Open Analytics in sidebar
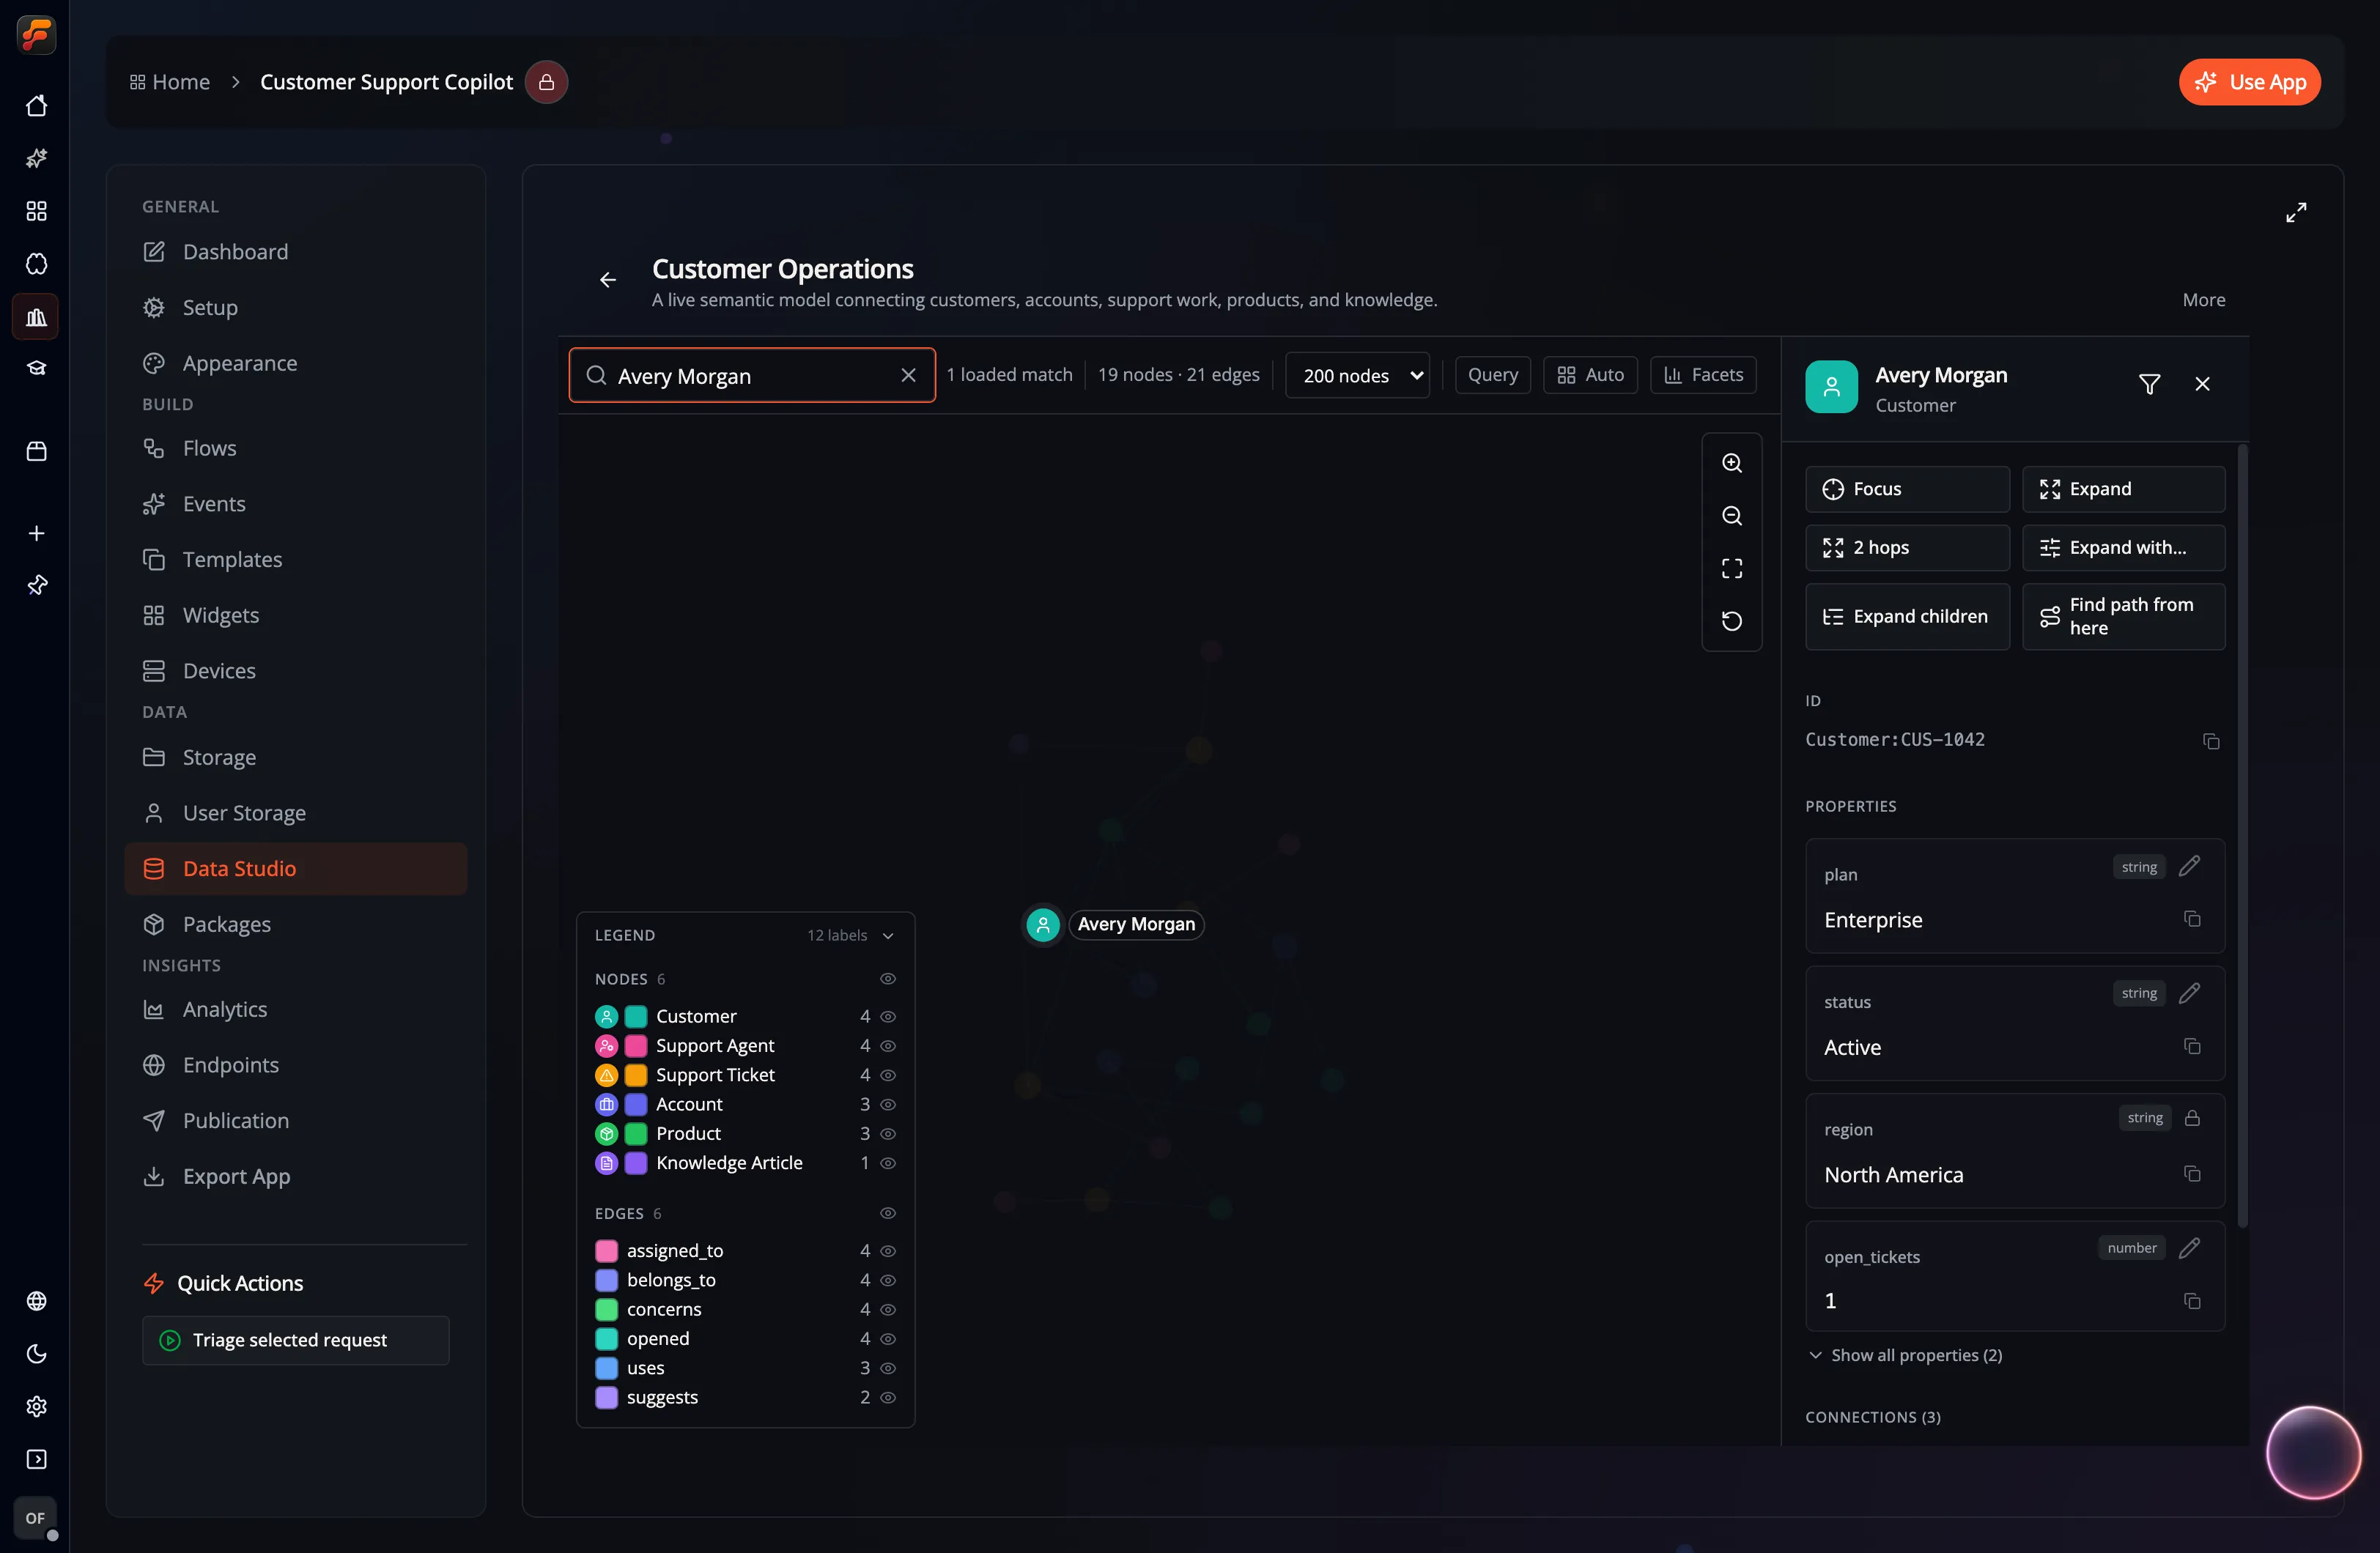 click(295, 1009)
